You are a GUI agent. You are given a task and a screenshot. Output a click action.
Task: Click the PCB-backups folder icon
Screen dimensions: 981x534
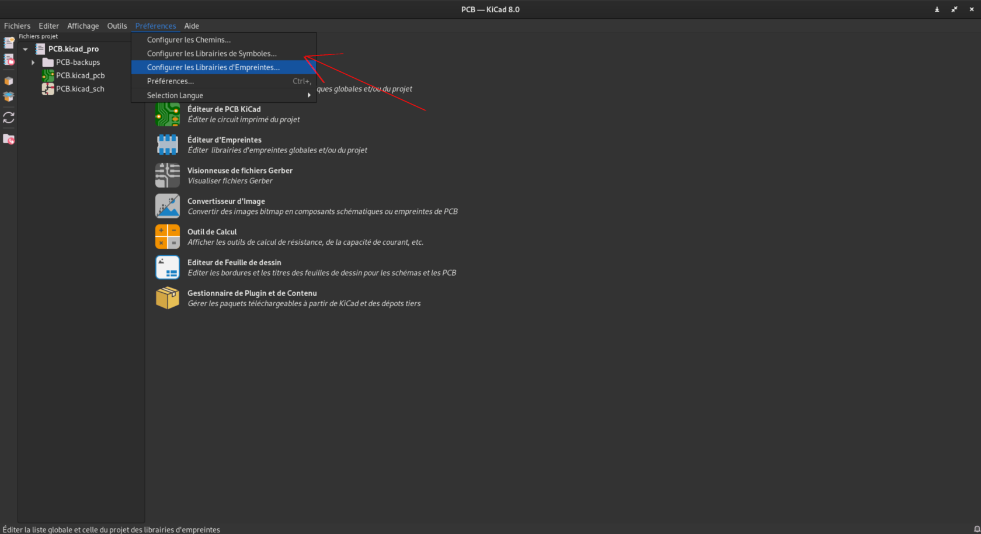tap(48, 63)
